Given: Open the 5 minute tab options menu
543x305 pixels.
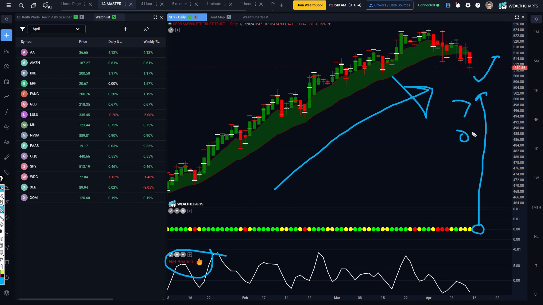Looking at the screenshot, I should pyautogui.click(x=191, y=4).
